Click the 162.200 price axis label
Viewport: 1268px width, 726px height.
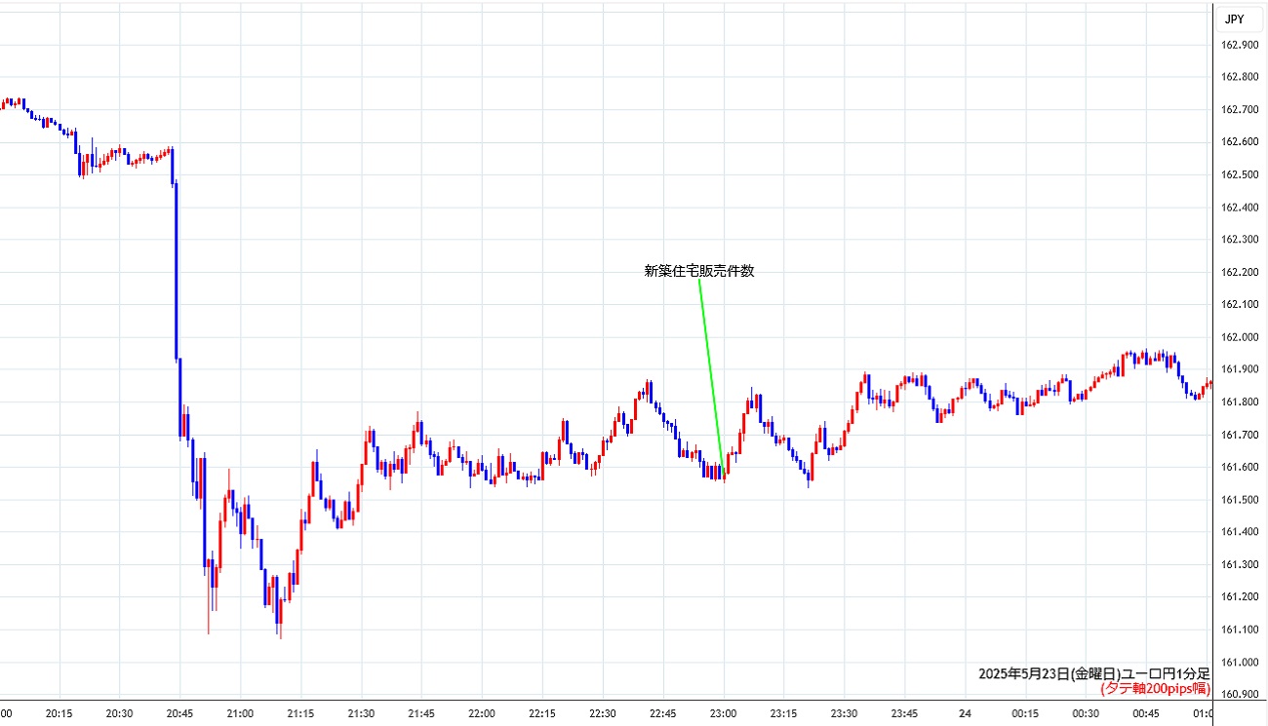(1239, 272)
